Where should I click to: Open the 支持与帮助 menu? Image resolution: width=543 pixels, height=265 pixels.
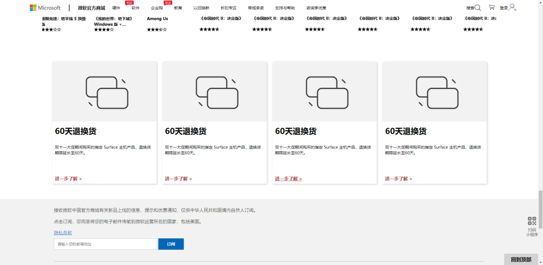pyautogui.click(x=285, y=8)
